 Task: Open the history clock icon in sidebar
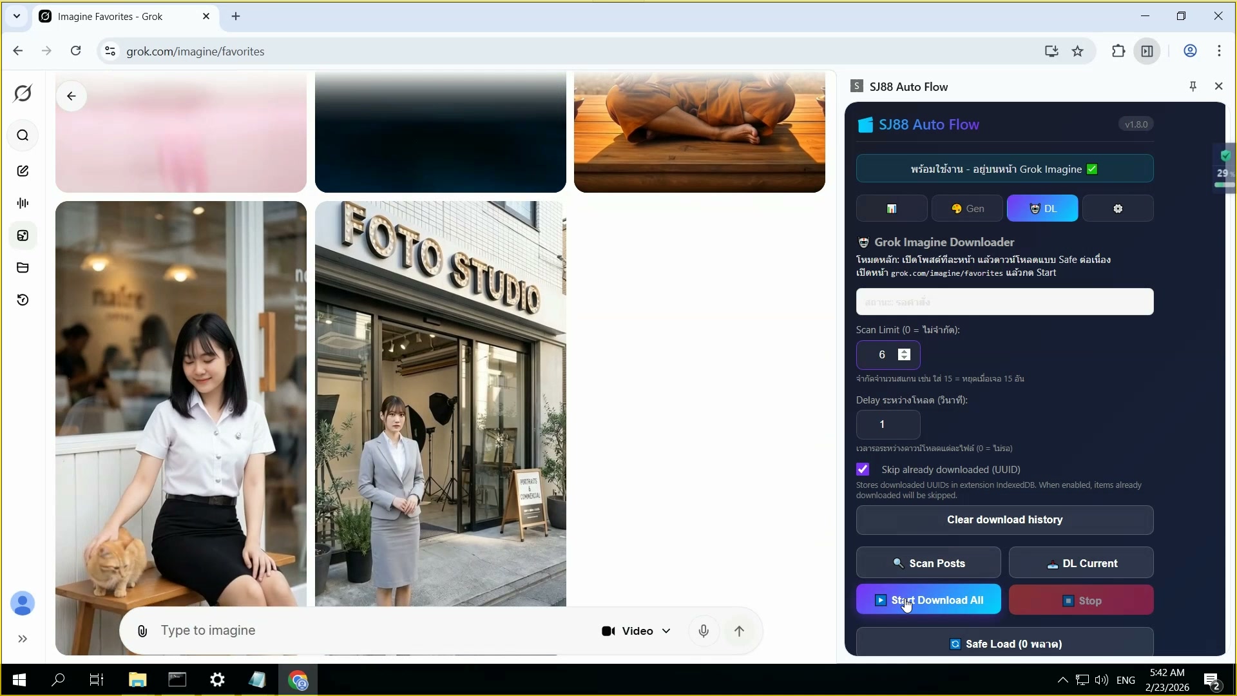23,300
